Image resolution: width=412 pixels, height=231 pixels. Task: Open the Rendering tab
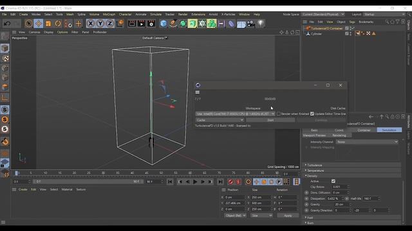click(x=339, y=135)
